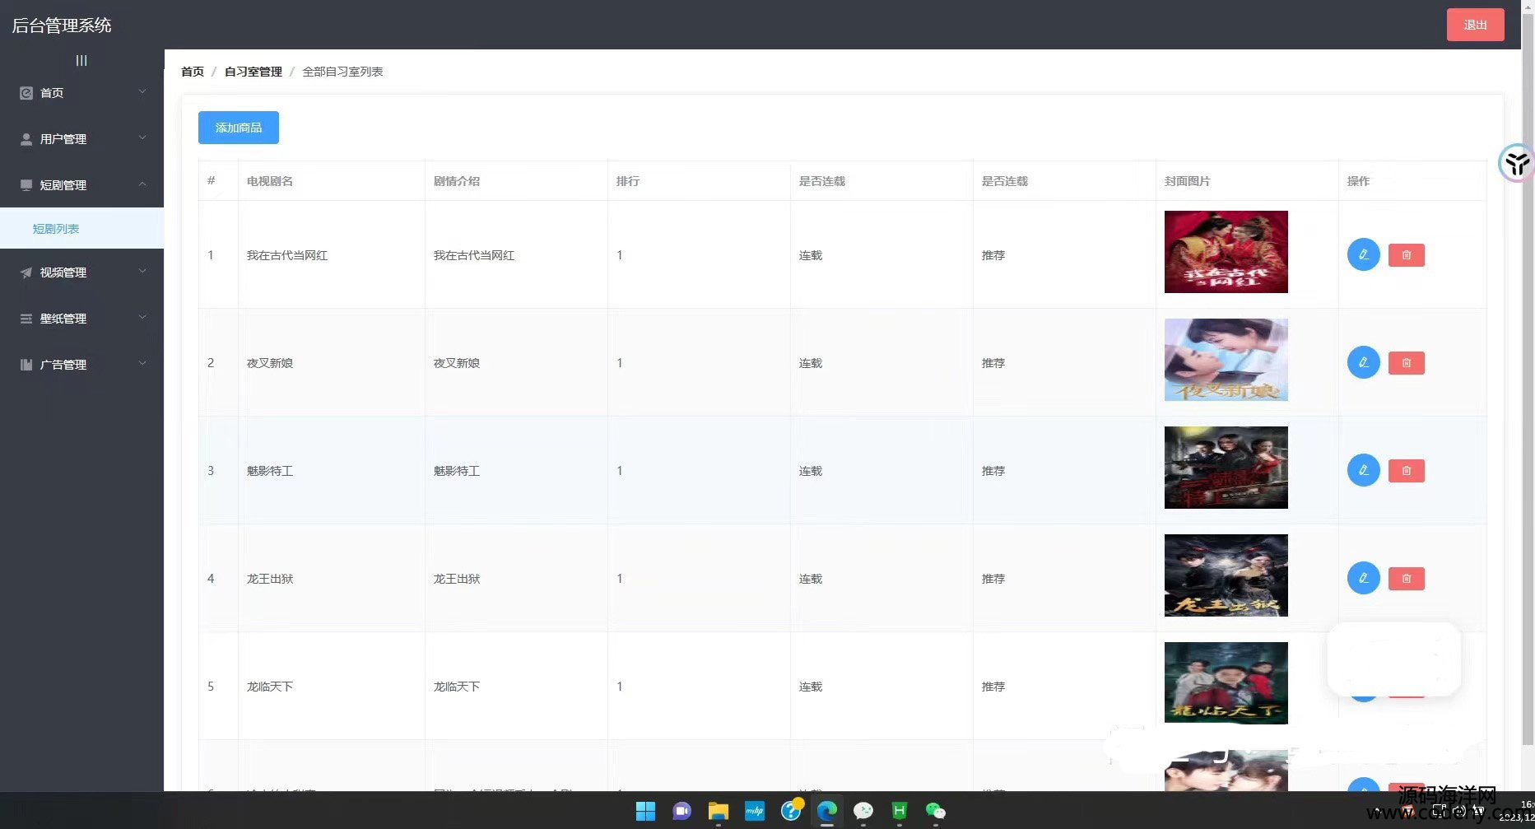Open the 我在古代当网红 cover image

[1226, 252]
